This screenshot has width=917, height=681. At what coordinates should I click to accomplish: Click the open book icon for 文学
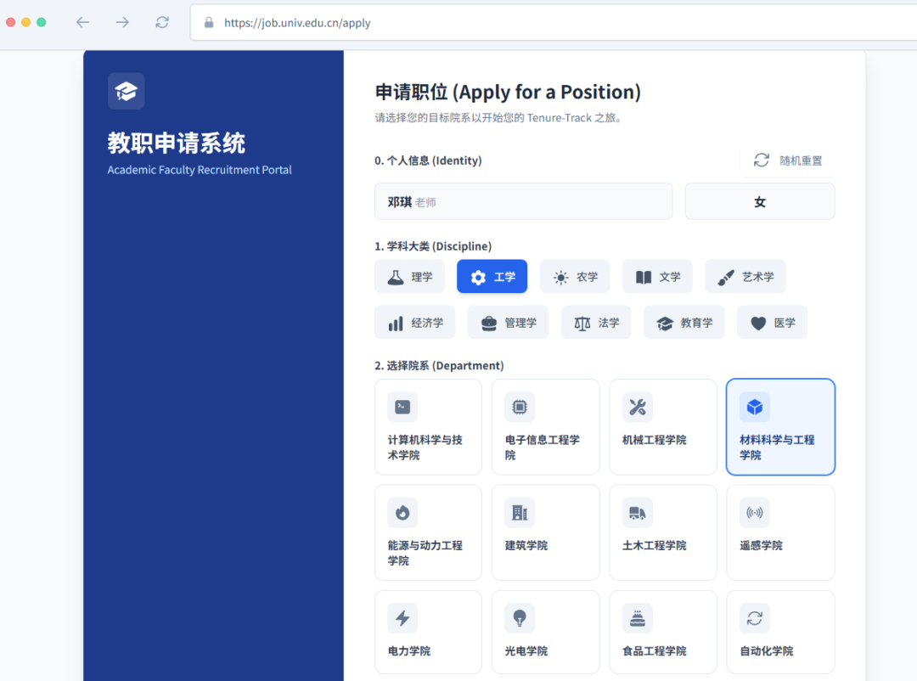(644, 277)
